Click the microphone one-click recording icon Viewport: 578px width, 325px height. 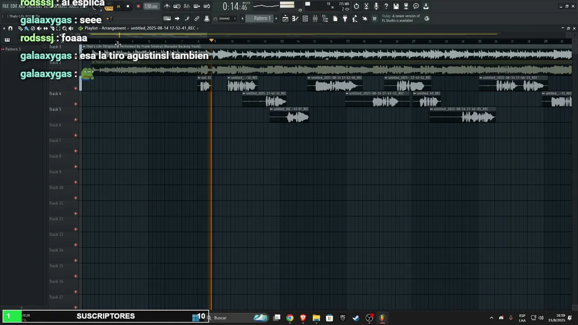[x=376, y=6]
